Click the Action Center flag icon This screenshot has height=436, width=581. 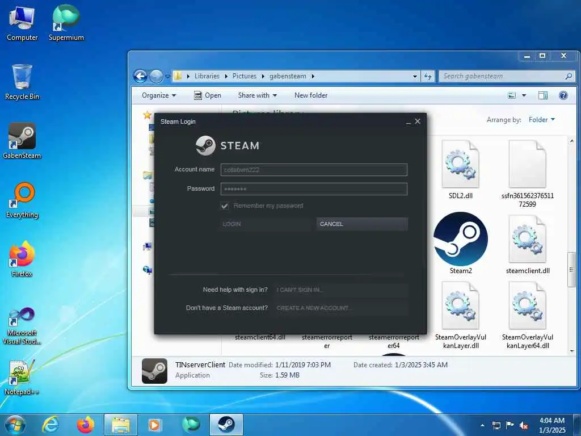tap(510, 425)
